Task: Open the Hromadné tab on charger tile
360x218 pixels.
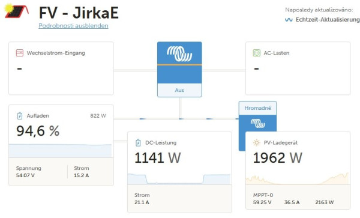Action: (x=257, y=108)
